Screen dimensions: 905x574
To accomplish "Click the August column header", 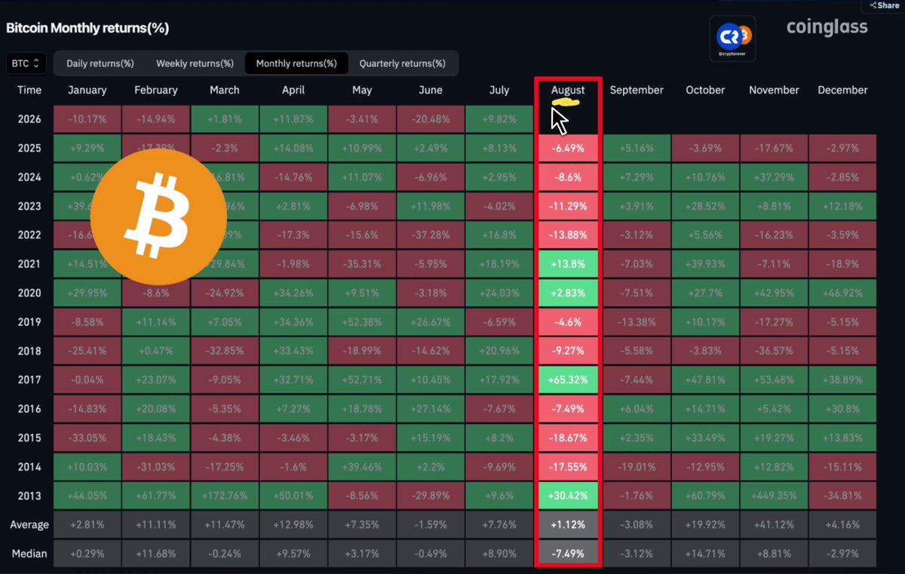I will [568, 90].
